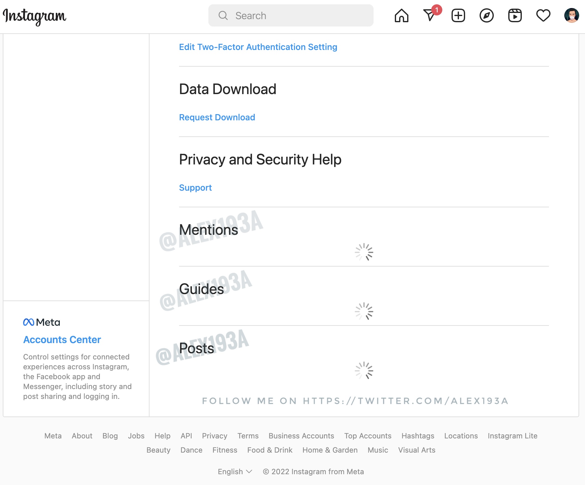Screen dimensions: 585x485
Task: Open Edit Two-Factor Authentication Setting link
Action: [258, 47]
